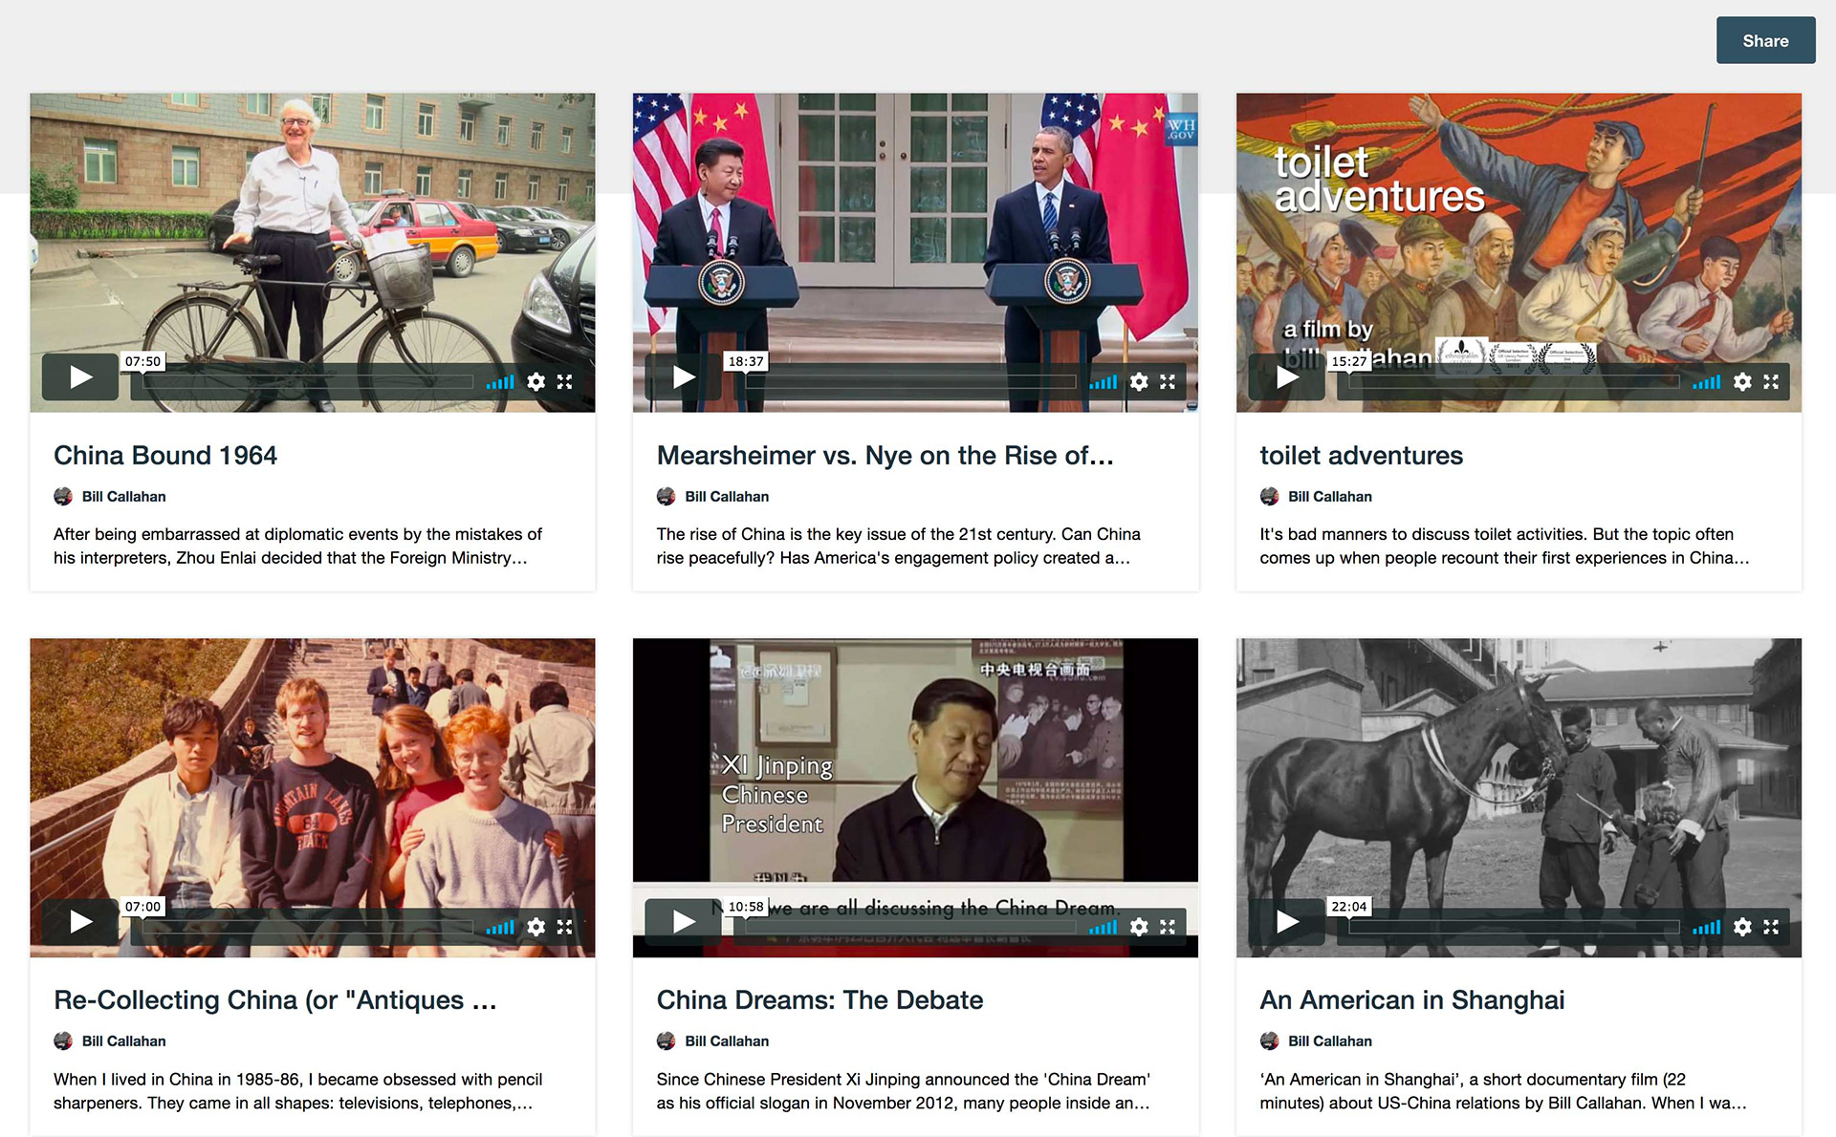Open the toilet adventures title link
This screenshot has height=1137, width=1836.
[1361, 456]
